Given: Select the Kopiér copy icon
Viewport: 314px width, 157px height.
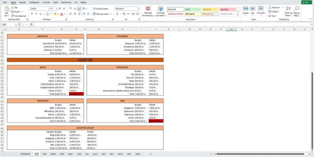Looking at the screenshot, I should coord(12,12).
